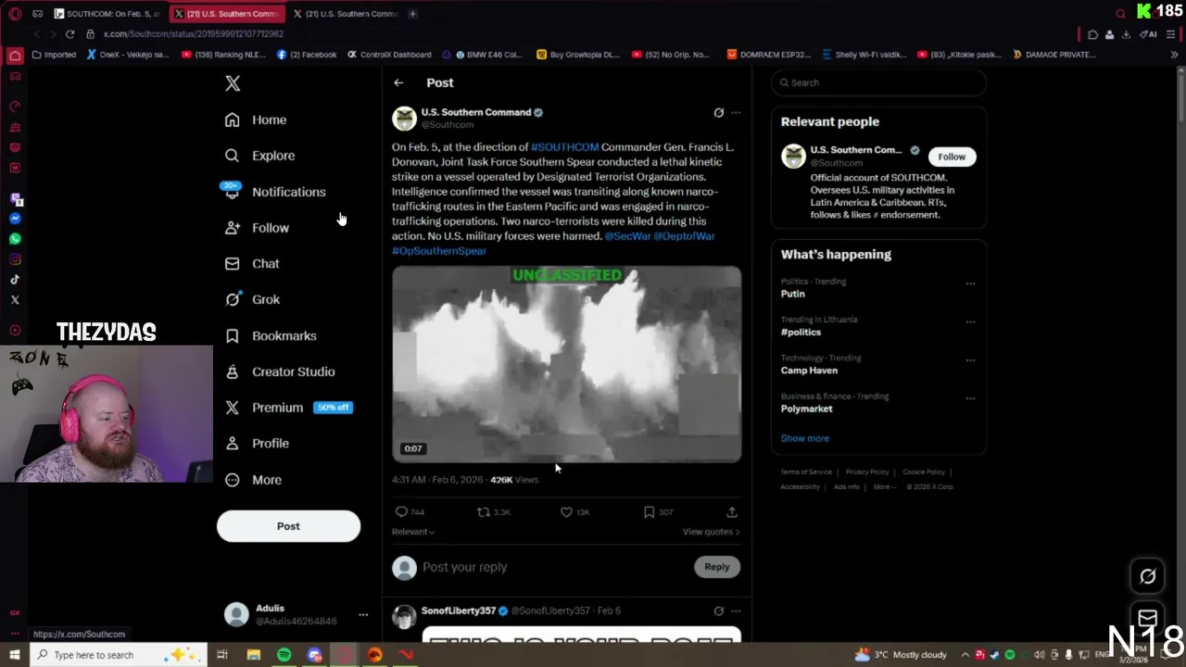Open Putin trending topic
1186x667 pixels.
pos(792,294)
